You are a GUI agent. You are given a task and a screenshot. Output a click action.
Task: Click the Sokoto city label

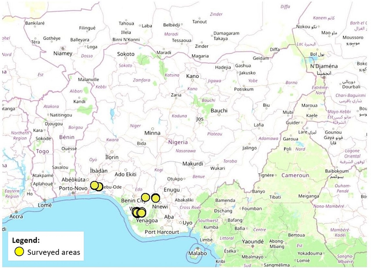[126, 54]
